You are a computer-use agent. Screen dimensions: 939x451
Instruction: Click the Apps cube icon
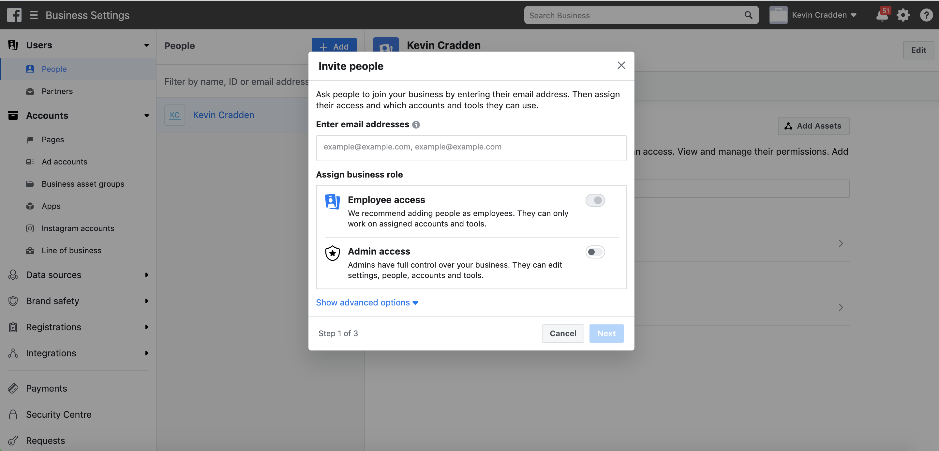30,206
